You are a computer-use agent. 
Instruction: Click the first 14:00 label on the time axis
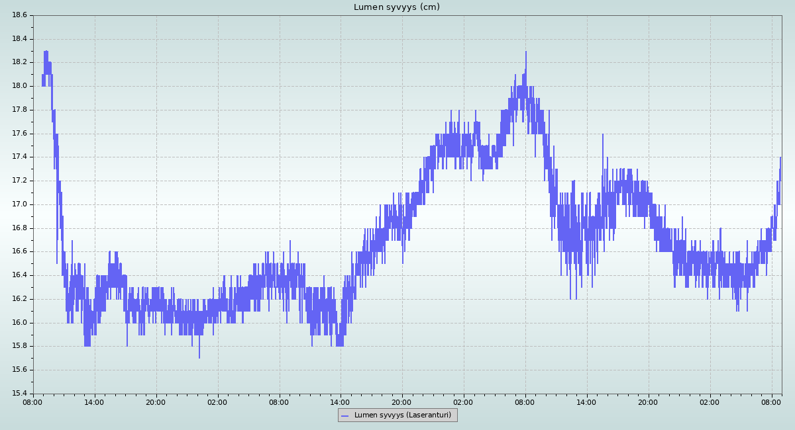pos(94,402)
